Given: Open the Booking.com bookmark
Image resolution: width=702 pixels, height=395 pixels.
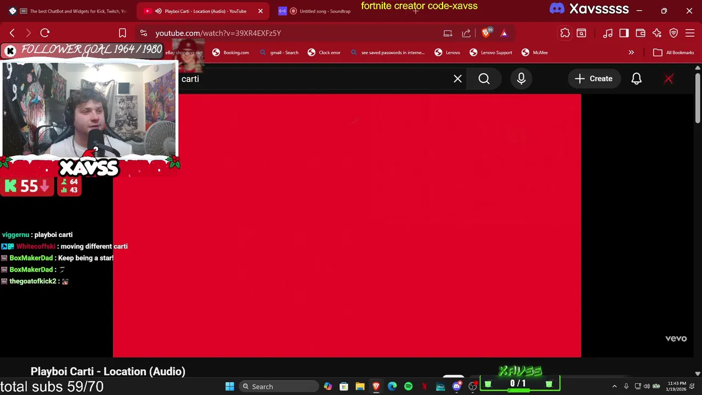Looking at the screenshot, I should click(x=231, y=53).
